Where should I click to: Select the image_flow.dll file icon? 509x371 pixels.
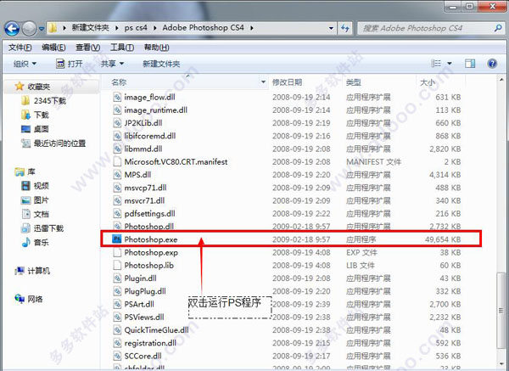[x=117, y=97]
